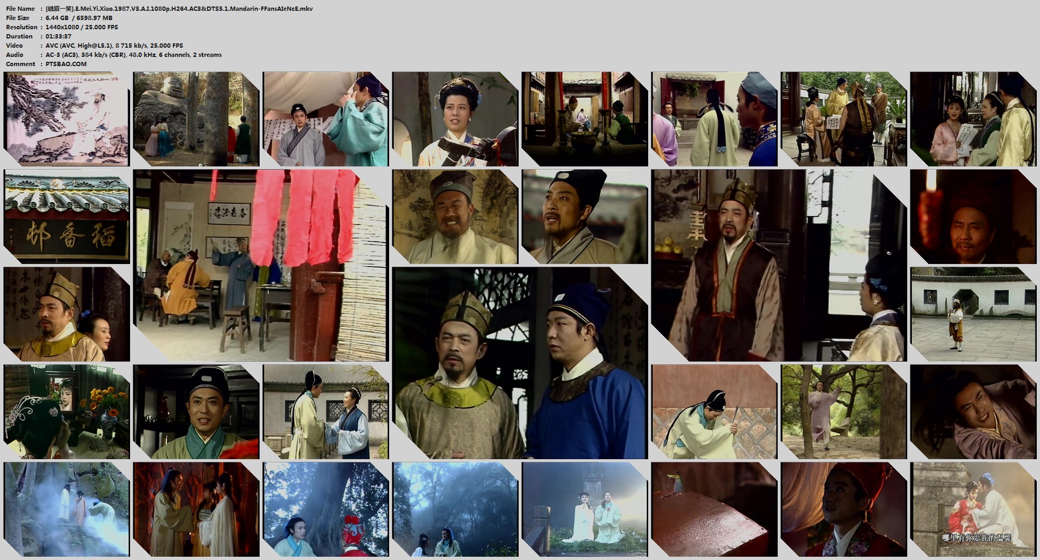1040x560 pixels.
Task: Click the woman with ornate hairdo thumbnail
Action: (x=455, y=119)
